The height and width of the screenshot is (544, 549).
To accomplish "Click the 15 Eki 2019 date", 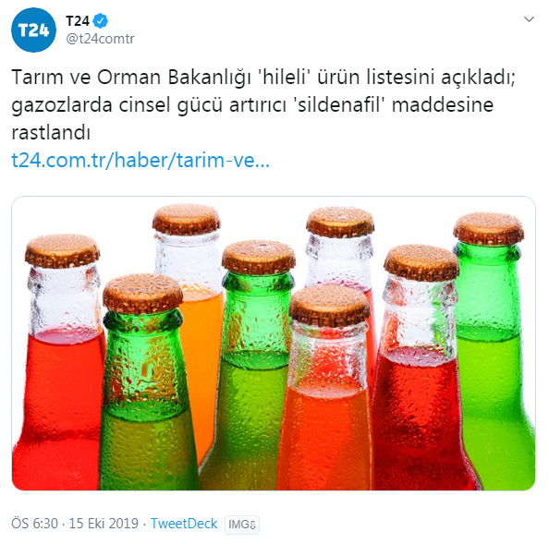I will tap(104, 524).
